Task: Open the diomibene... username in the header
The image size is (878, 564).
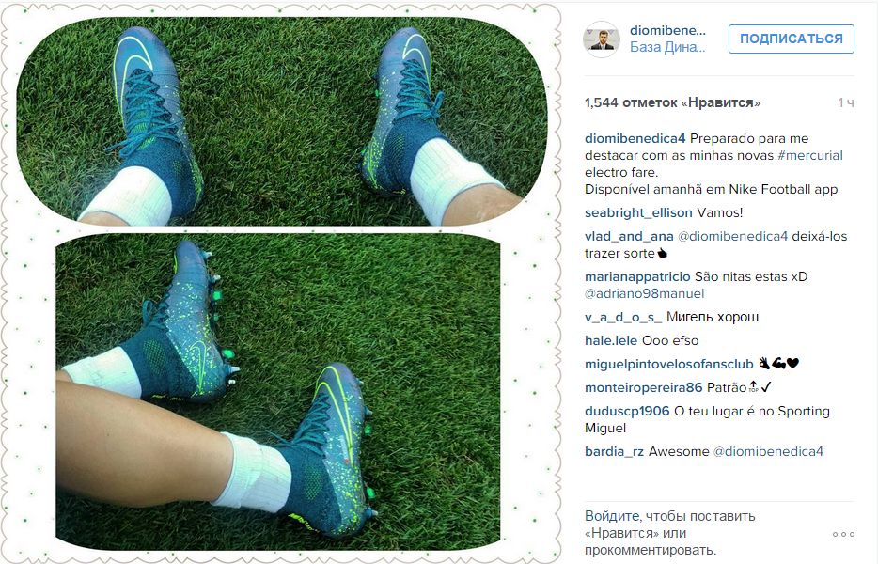Action: [667, 30]
